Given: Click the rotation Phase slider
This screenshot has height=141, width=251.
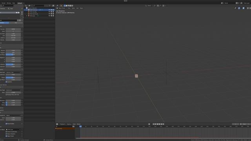Looking at the screenshot, I should [13, 78].
